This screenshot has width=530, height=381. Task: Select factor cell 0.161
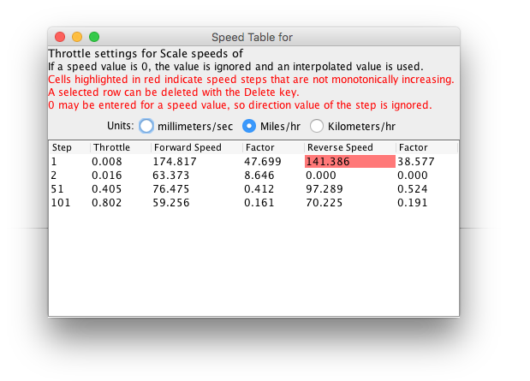click(x=273, y=203)
